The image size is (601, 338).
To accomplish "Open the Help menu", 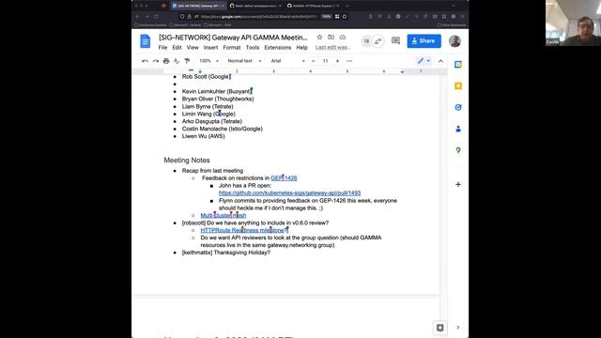I will point(301,48).
